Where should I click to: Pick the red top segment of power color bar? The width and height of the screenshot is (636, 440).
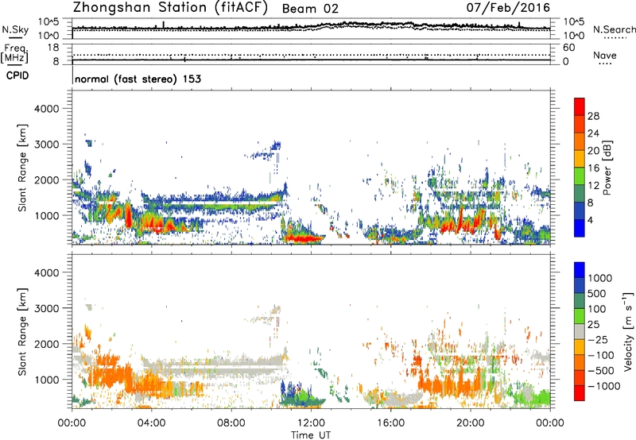pyautogui.click(x=580, y=106)
